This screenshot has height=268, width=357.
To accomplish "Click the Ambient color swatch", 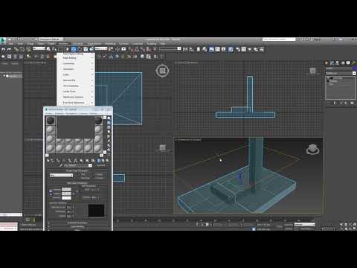I will coord(66,189).
